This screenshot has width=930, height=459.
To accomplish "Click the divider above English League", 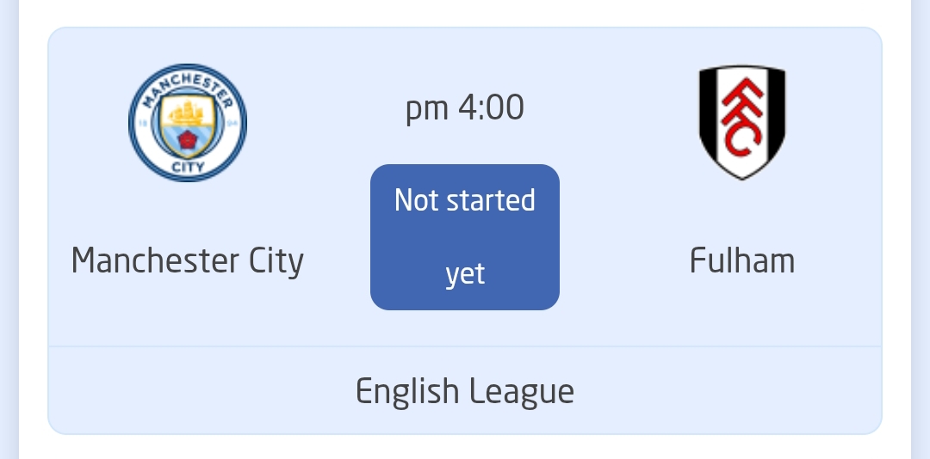I will click(x=465, y=346).
